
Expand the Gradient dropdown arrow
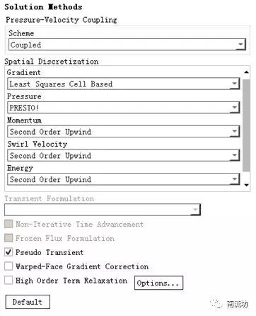234,84
